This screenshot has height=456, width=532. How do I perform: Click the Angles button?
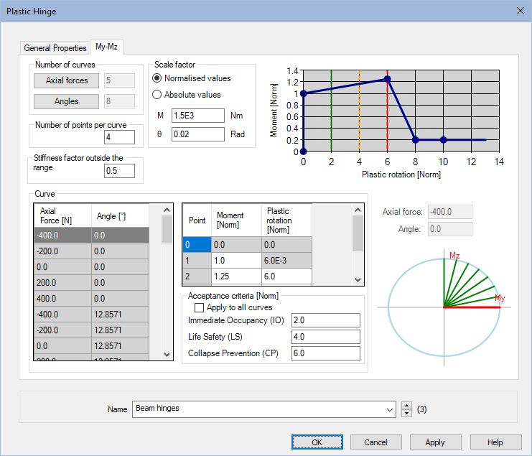click(67, 102)
